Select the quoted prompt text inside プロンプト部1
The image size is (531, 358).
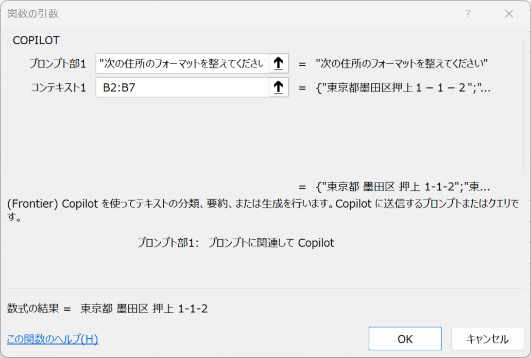[180, 64]
